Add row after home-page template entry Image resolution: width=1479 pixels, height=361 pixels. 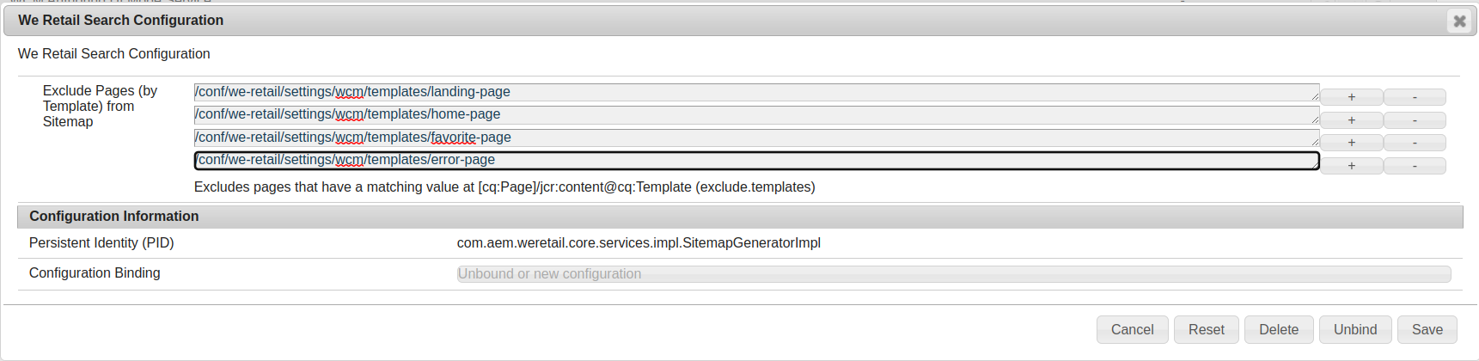[1351, 120]
